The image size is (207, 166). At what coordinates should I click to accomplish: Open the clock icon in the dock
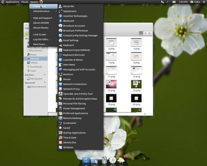tap(113, 160)
